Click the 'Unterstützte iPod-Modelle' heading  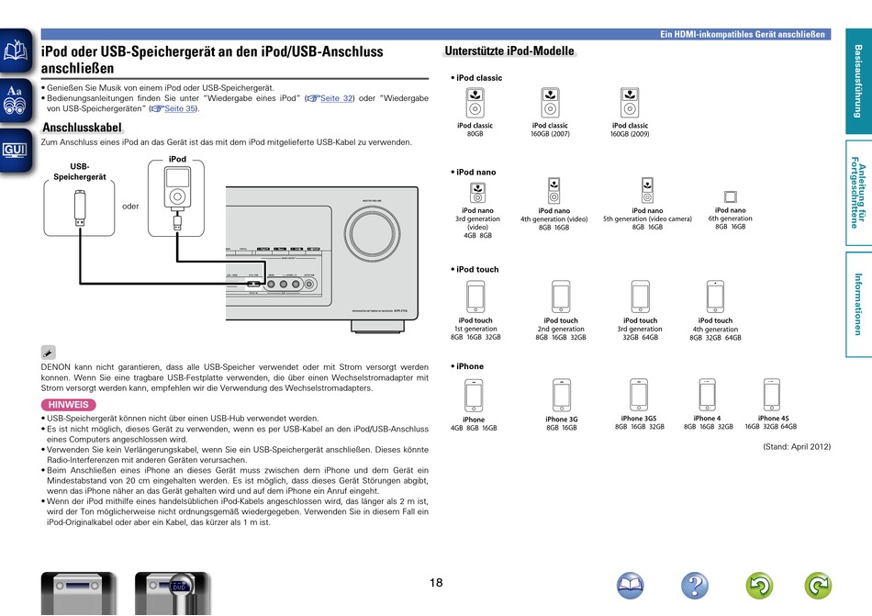pyautogui.click(x=509, y=51)
